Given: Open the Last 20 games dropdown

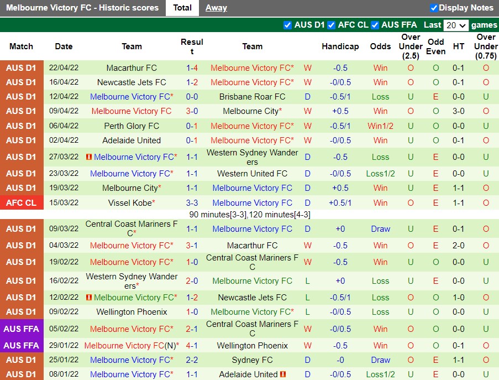Looking at the screenshot, I should coord(456,25).
